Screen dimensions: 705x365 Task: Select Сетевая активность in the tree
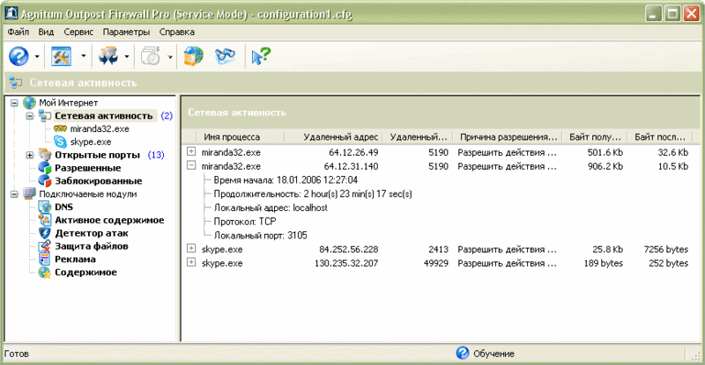(104, 116)
